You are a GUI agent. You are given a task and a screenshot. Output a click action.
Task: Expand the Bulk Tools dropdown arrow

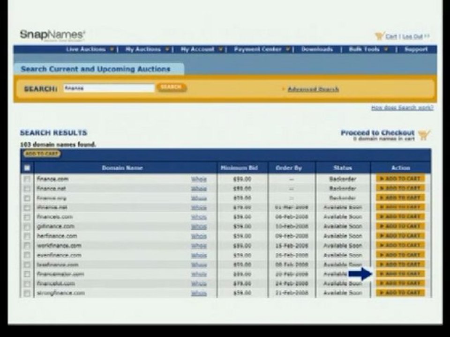coord(386,49)
